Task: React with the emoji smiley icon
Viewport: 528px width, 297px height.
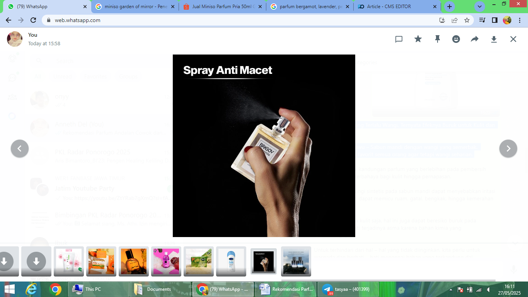Action: click(x=456, y=39)
